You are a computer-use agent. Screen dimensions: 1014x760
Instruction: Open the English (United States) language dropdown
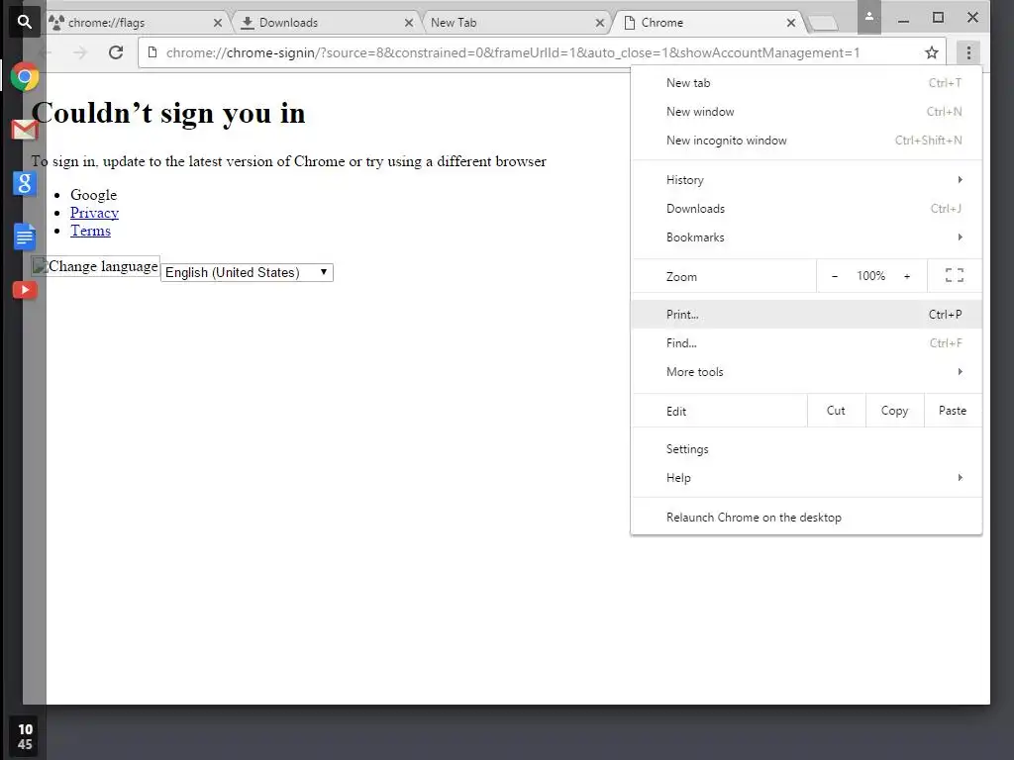(x=247, y=272)
